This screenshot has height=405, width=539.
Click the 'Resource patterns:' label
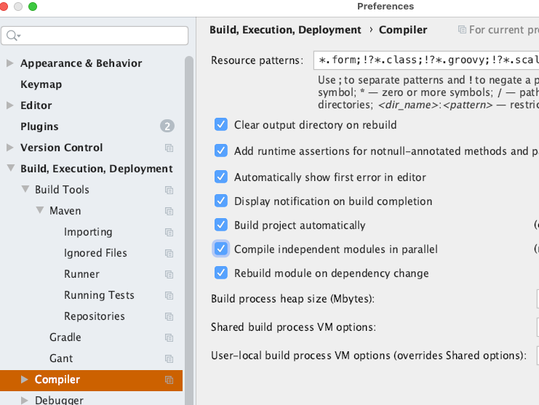point(257,60)
